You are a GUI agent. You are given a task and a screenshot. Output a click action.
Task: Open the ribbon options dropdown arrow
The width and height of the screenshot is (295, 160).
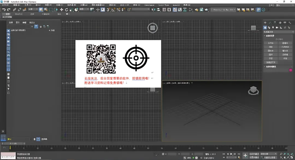pyautogui.click(x=67, y=14)
